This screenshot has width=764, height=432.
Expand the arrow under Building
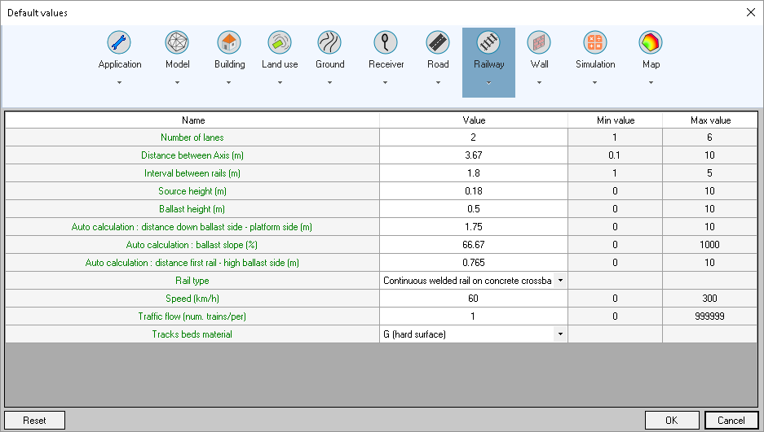(x=228, y=83)
